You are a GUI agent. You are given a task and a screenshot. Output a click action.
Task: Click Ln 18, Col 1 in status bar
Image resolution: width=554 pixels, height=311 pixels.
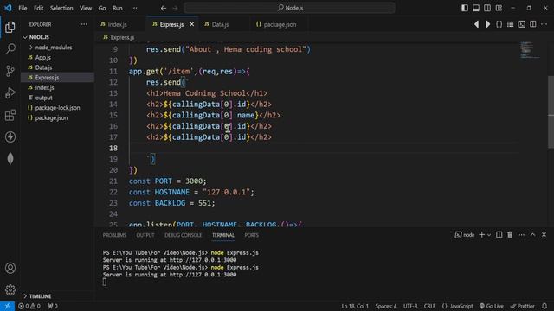[x=355, y=306]
